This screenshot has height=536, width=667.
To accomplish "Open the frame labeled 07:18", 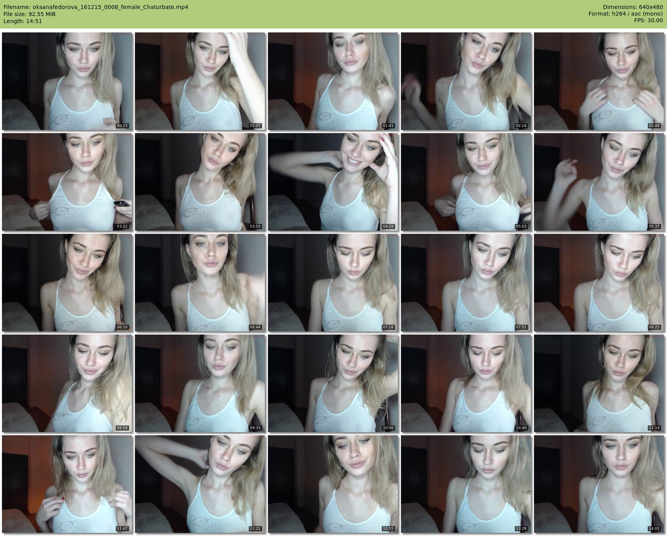I will point(333,283).
